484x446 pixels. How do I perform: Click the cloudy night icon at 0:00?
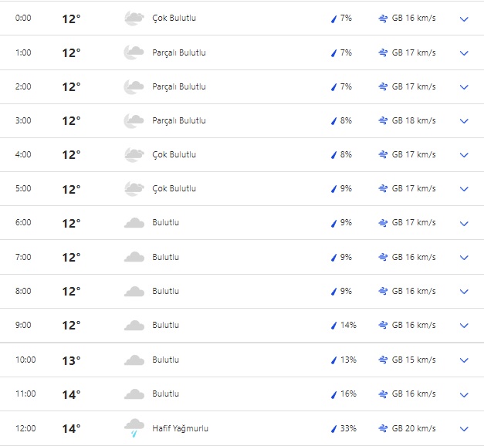click(134, 19)
